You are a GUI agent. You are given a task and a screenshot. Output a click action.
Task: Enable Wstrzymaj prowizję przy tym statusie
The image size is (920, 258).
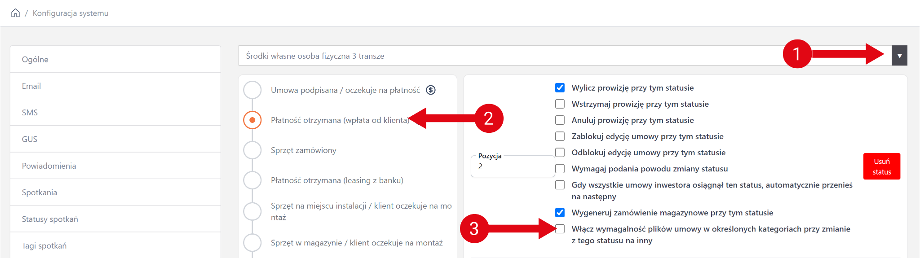point(560,104)
